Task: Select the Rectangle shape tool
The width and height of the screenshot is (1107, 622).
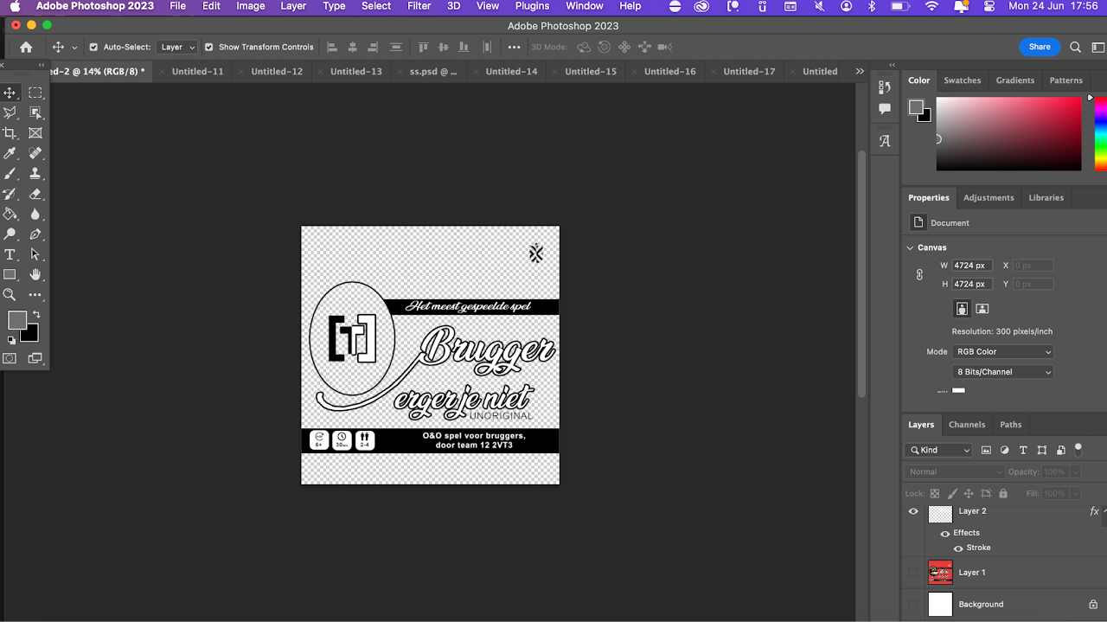Action: [x=10, y=274]
